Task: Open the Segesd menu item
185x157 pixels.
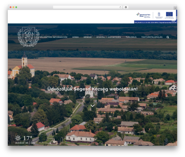Action: 88,37
